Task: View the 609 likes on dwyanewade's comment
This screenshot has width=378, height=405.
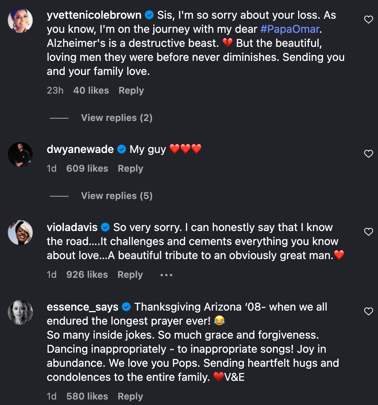Action: [x=87, y=169]
